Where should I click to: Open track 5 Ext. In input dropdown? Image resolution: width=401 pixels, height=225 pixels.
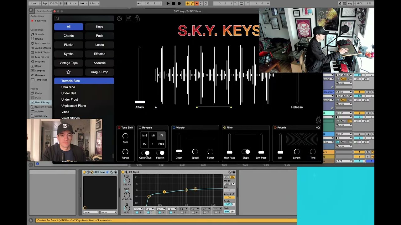click(x=344, y=113)
